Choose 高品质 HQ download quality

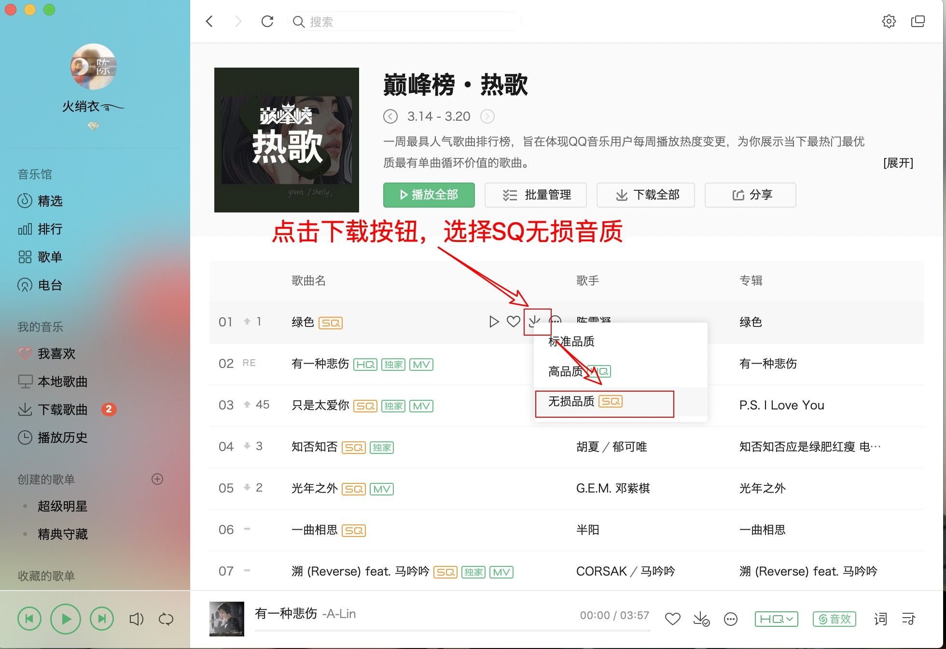[x=579, y=371]
